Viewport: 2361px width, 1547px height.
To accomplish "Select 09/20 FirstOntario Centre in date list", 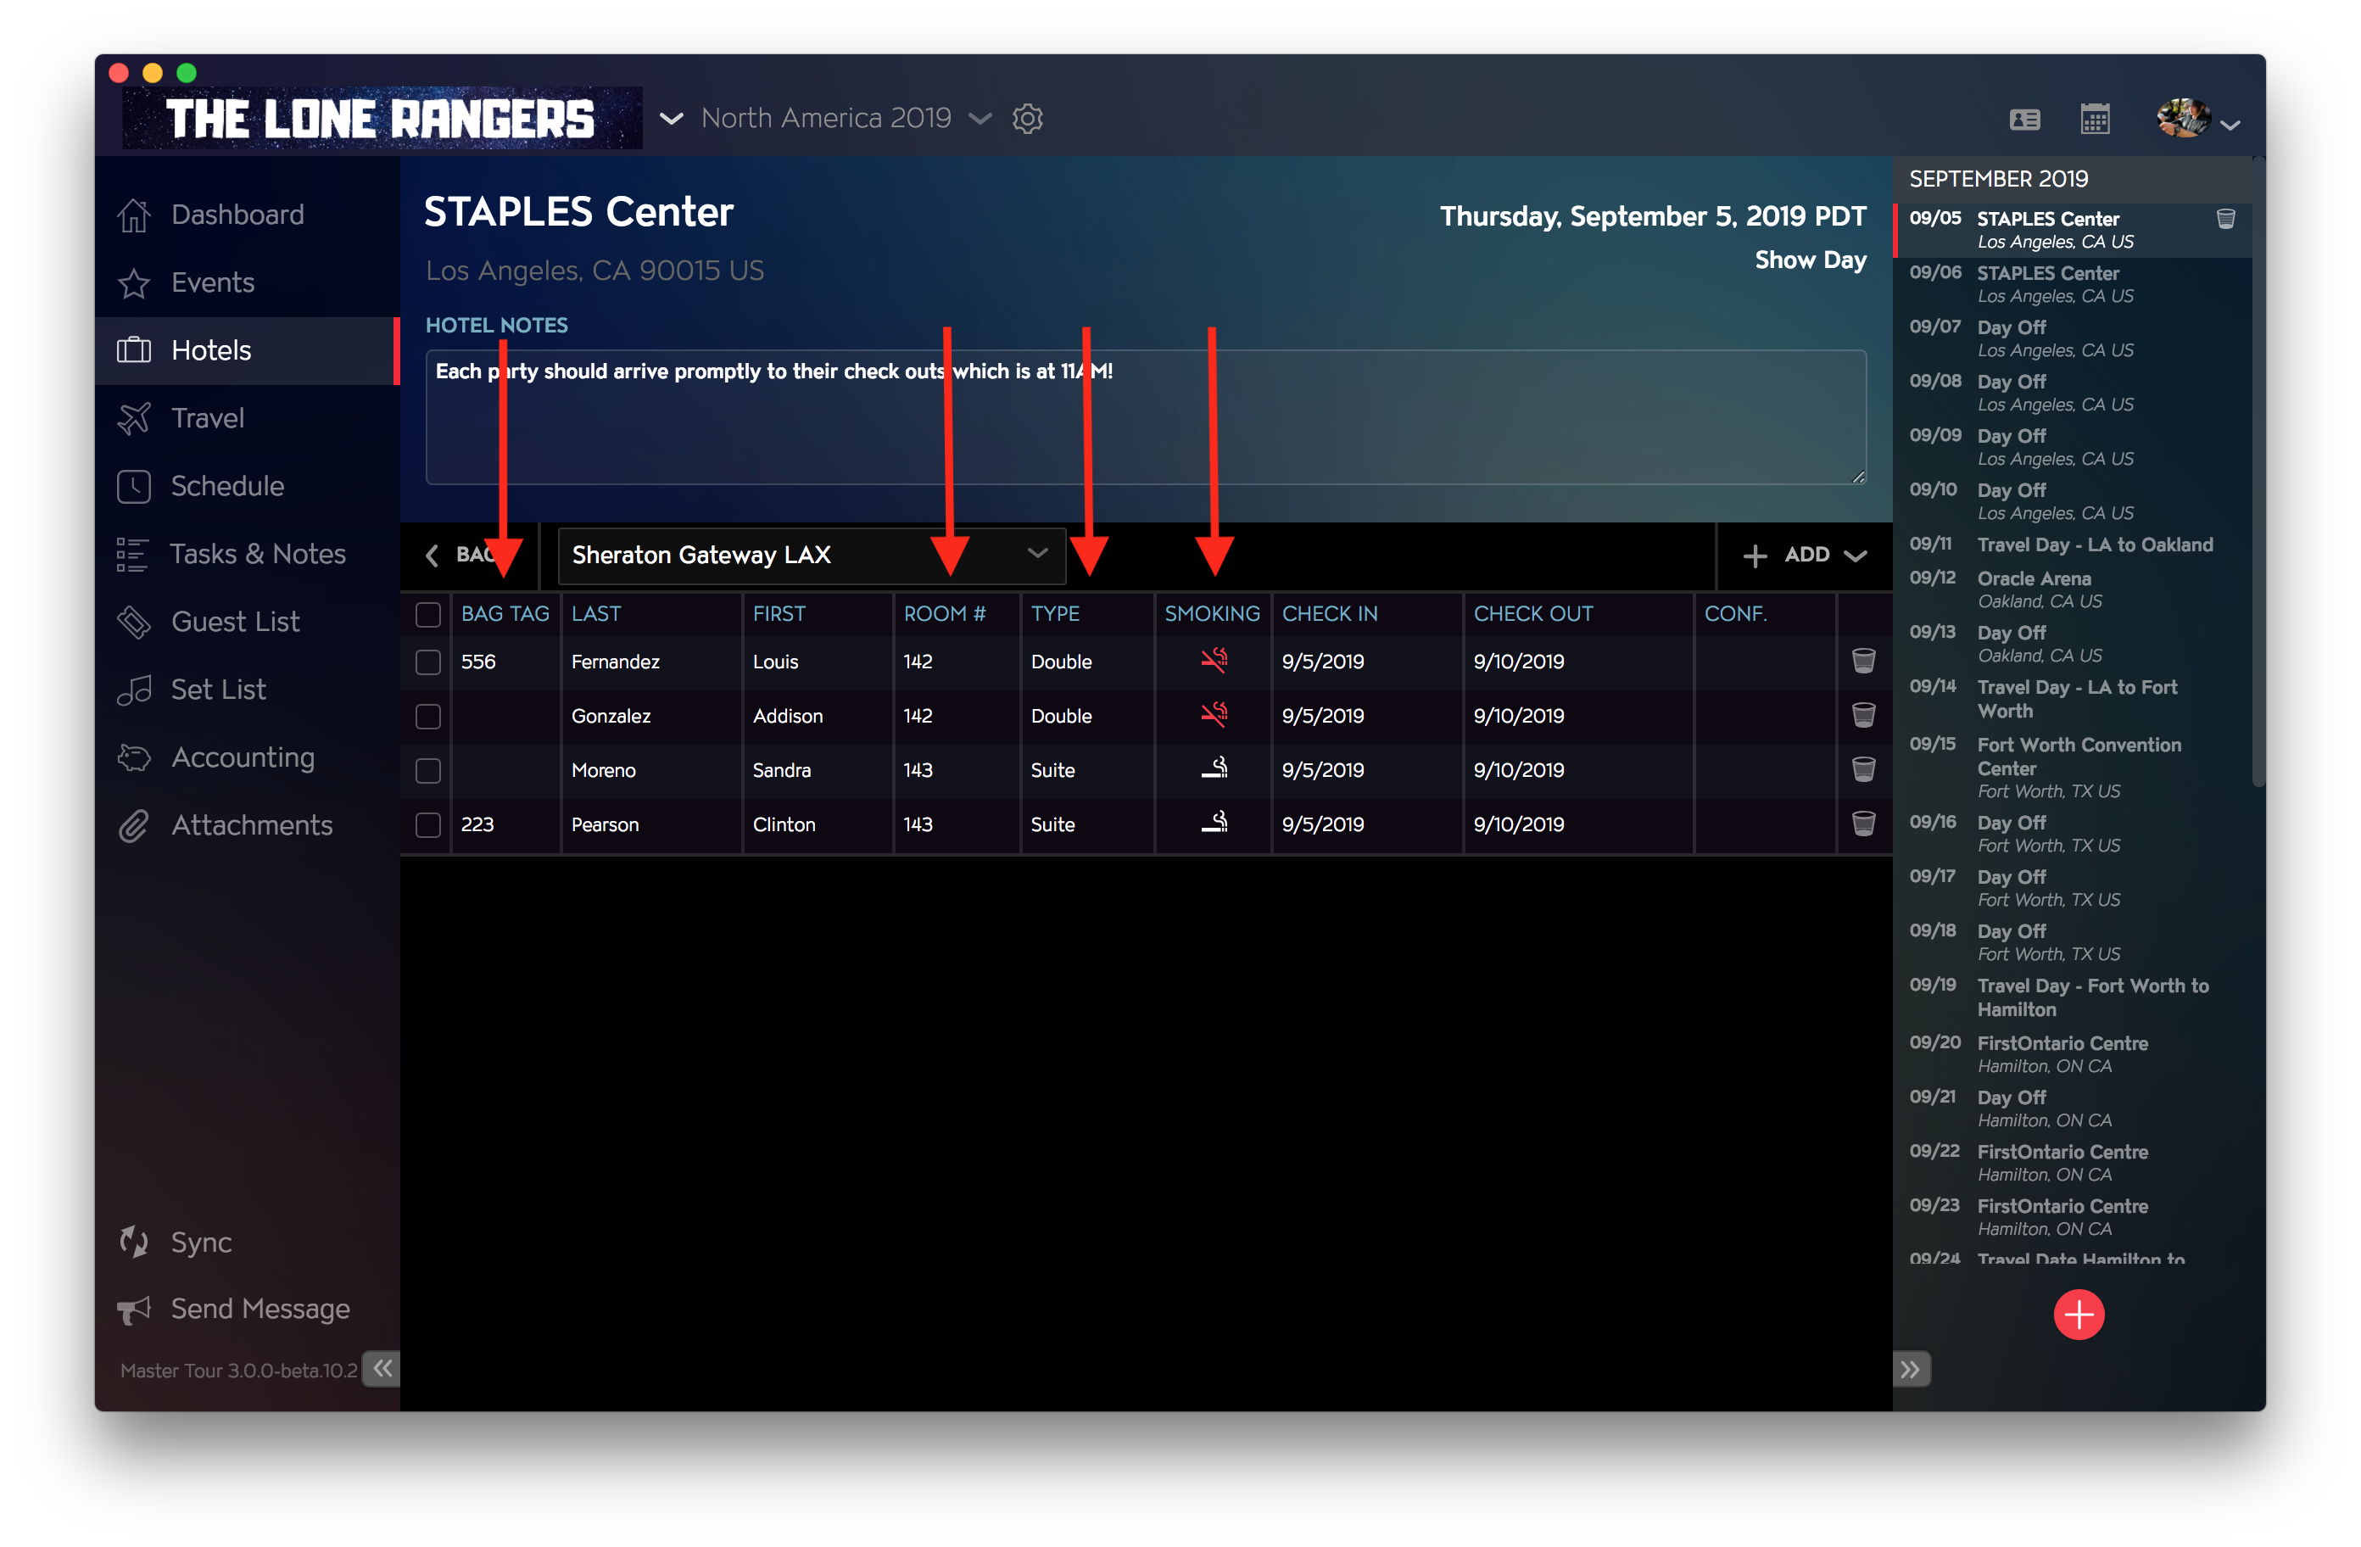I will [x=2071, y=1054].
